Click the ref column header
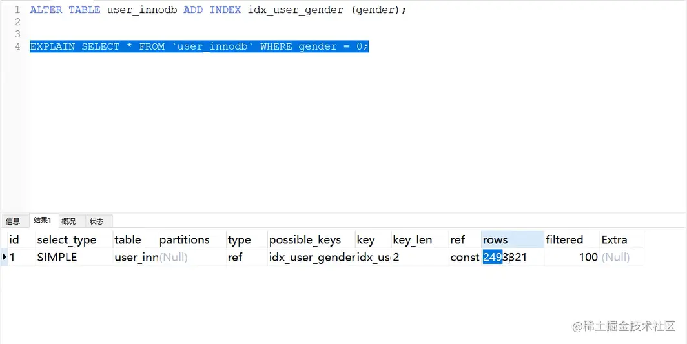The height and width of the screenshot is (344, 687). (465, 239)
